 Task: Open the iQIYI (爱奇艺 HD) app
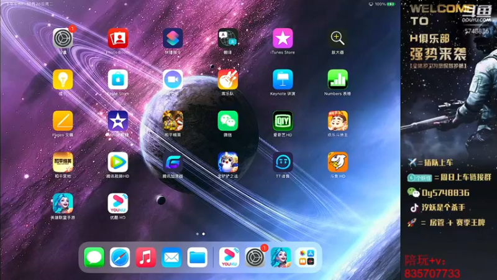coord(283,121)
